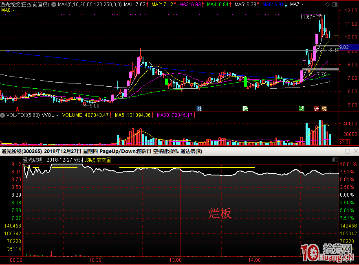Viewport: 359px width, 265px height.
Task: Open the VOL-TDX indicator dropdown circle
Action: (2, 115)
